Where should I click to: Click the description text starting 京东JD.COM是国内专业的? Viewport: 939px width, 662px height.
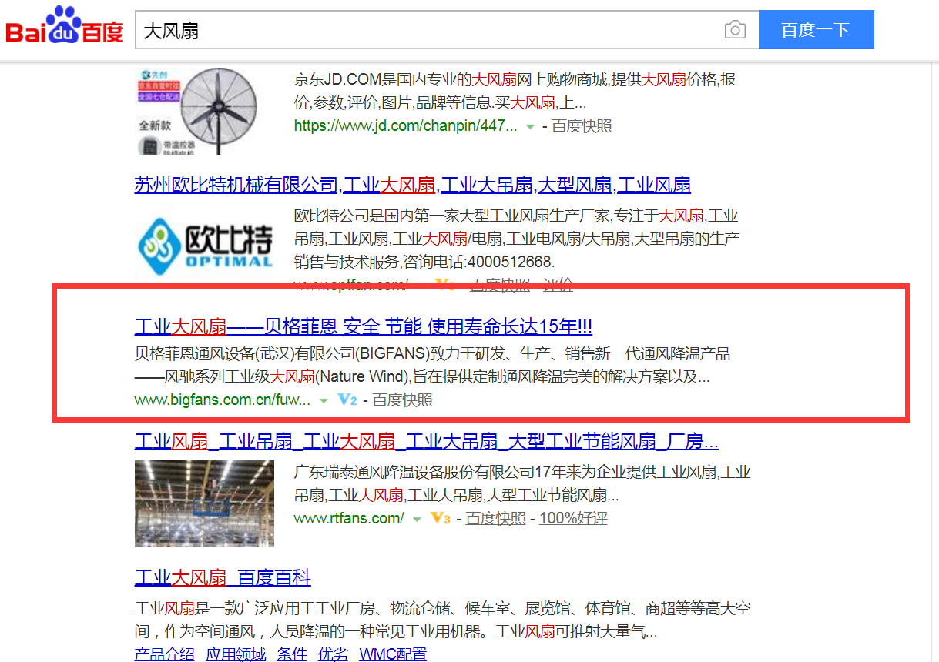pos(515,91)
